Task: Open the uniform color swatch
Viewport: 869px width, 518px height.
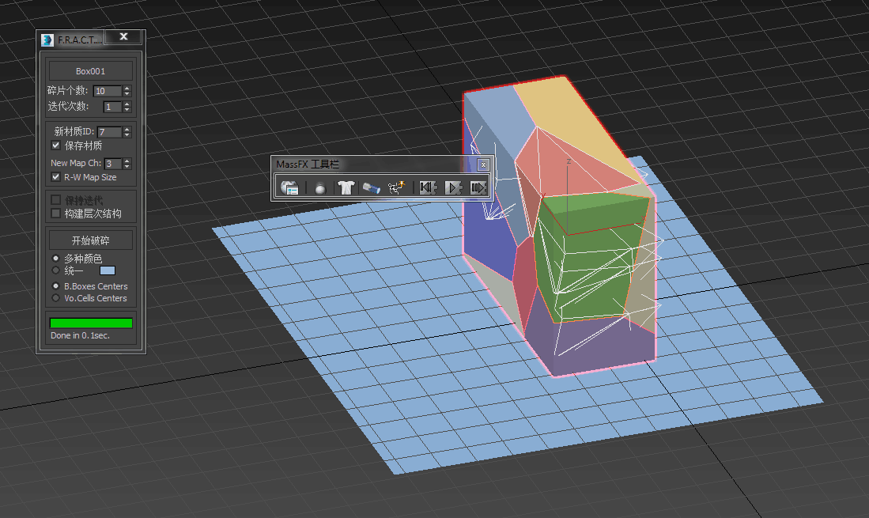Action: 108,270
